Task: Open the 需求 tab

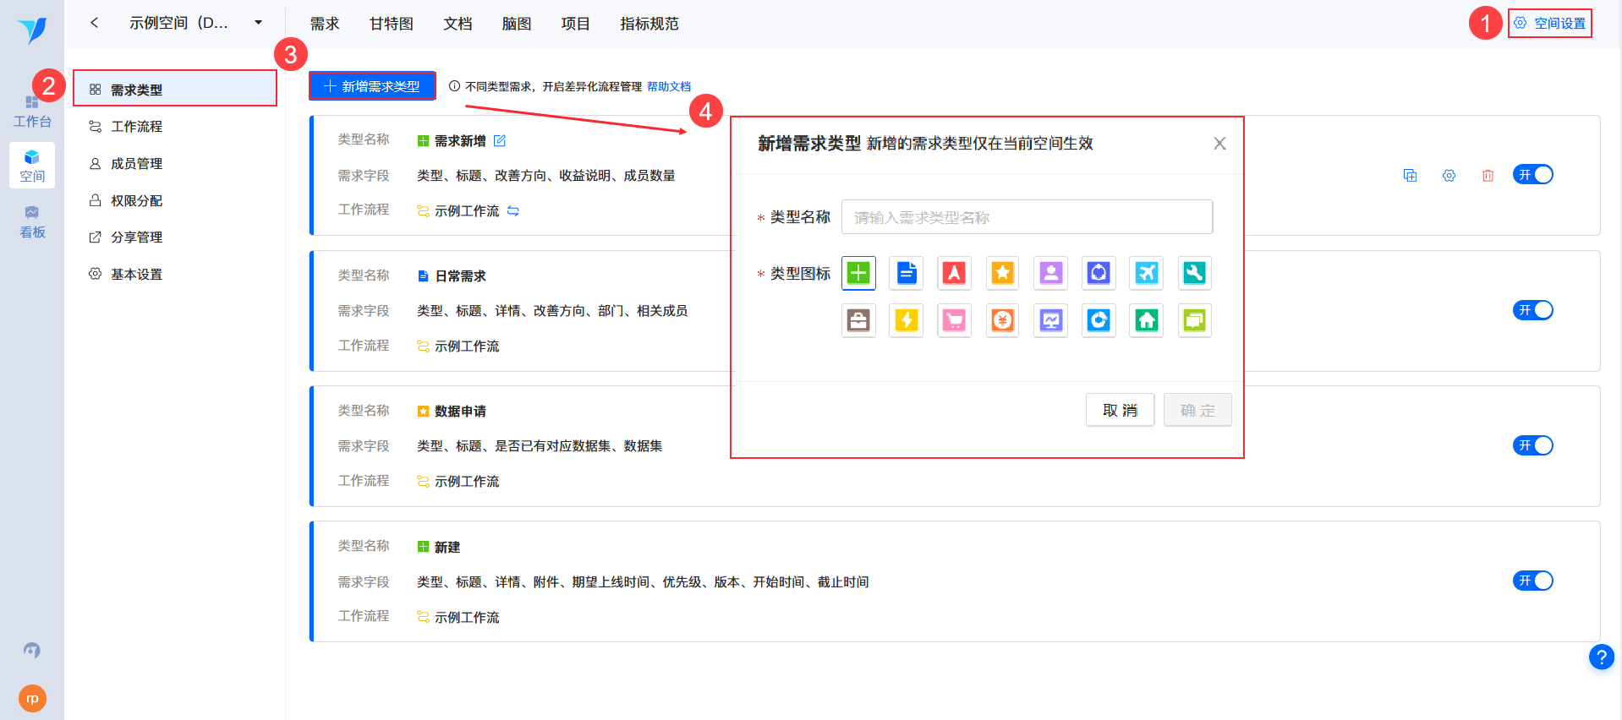Action: coord(325,24)
